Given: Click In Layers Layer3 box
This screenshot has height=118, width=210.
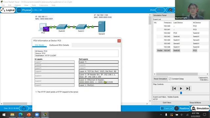Looking at the screenshot, I should [54, 76].
